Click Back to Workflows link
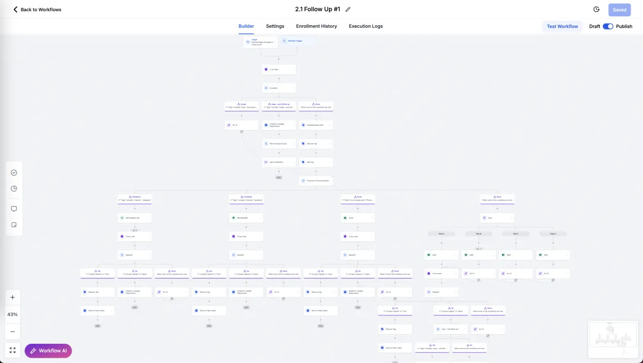This screenshot has width=643, height=363. pos(36,9)
